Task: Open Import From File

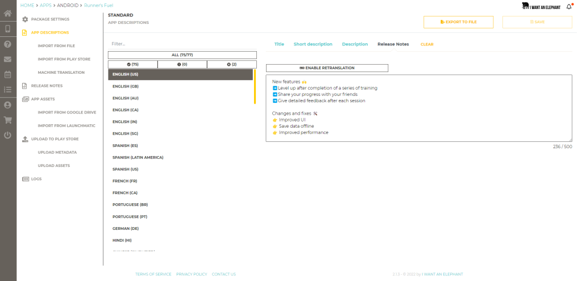Action: (56, 46)
